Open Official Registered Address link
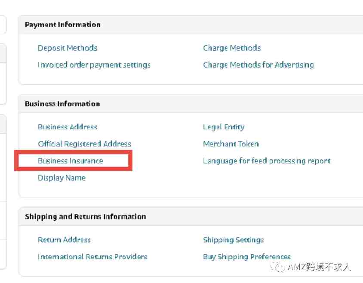This screenshot has height=283, width=363. (x=84, y=144)
